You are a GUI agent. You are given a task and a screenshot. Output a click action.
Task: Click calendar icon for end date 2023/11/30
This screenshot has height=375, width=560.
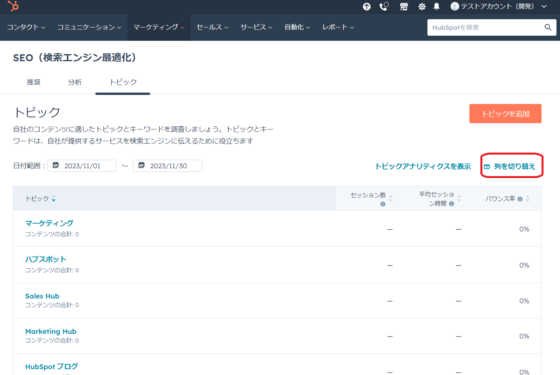[x=142, y=166]
